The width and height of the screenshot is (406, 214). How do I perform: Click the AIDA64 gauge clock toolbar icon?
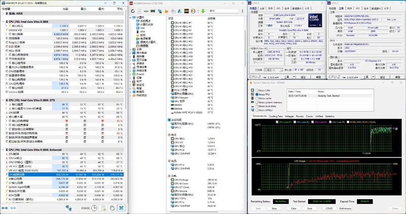coord(193,11)
